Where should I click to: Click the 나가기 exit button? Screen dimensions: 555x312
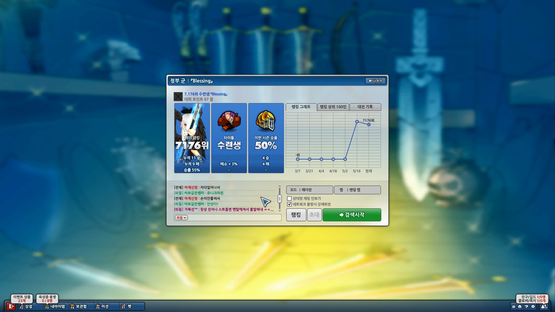click(375, 81)
